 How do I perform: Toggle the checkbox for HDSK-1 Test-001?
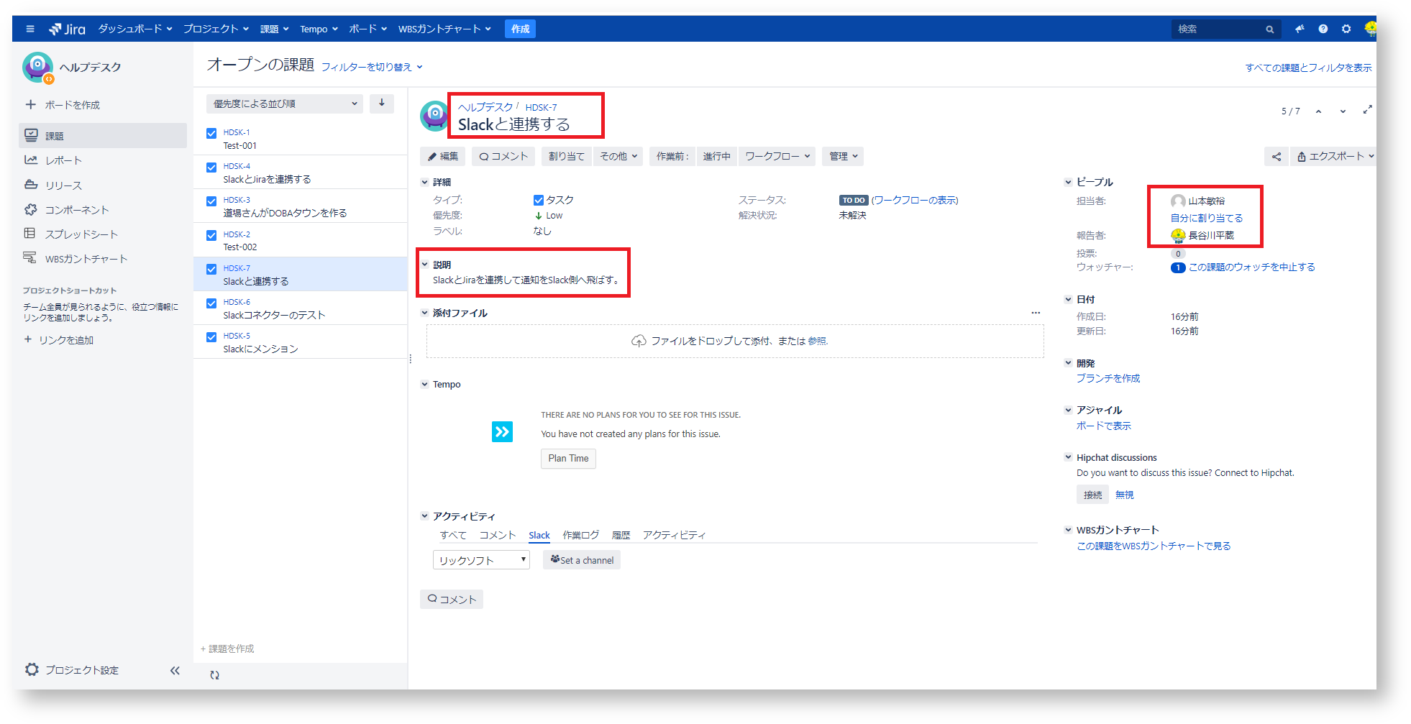click(x=211, y=133)
